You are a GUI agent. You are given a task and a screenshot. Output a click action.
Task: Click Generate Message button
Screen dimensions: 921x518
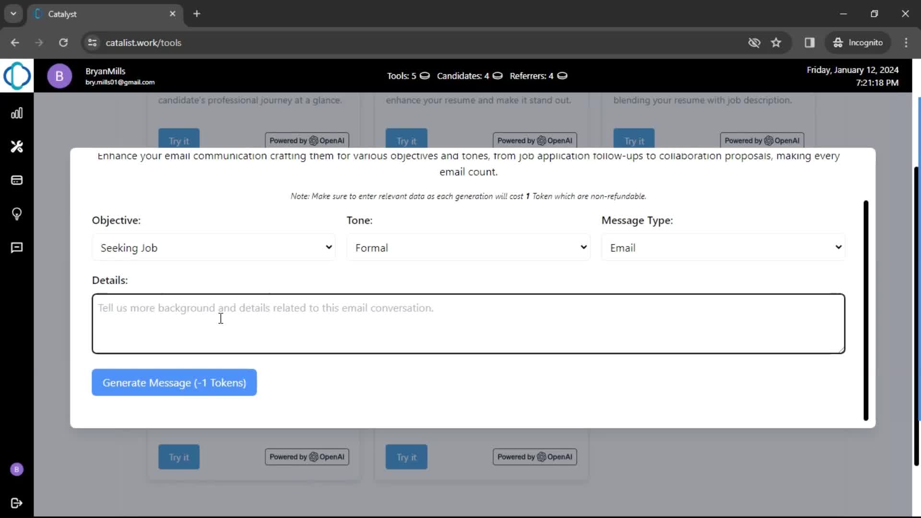click(x=174, y=383)
